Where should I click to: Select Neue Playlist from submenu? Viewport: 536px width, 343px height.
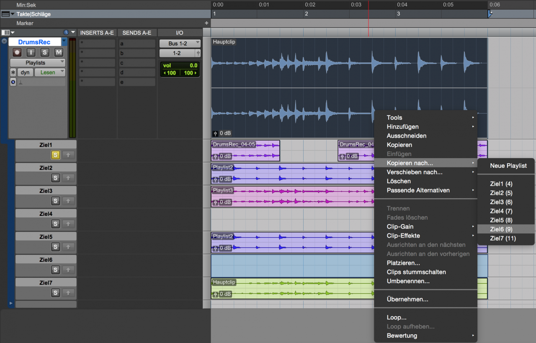click(508, 166)
